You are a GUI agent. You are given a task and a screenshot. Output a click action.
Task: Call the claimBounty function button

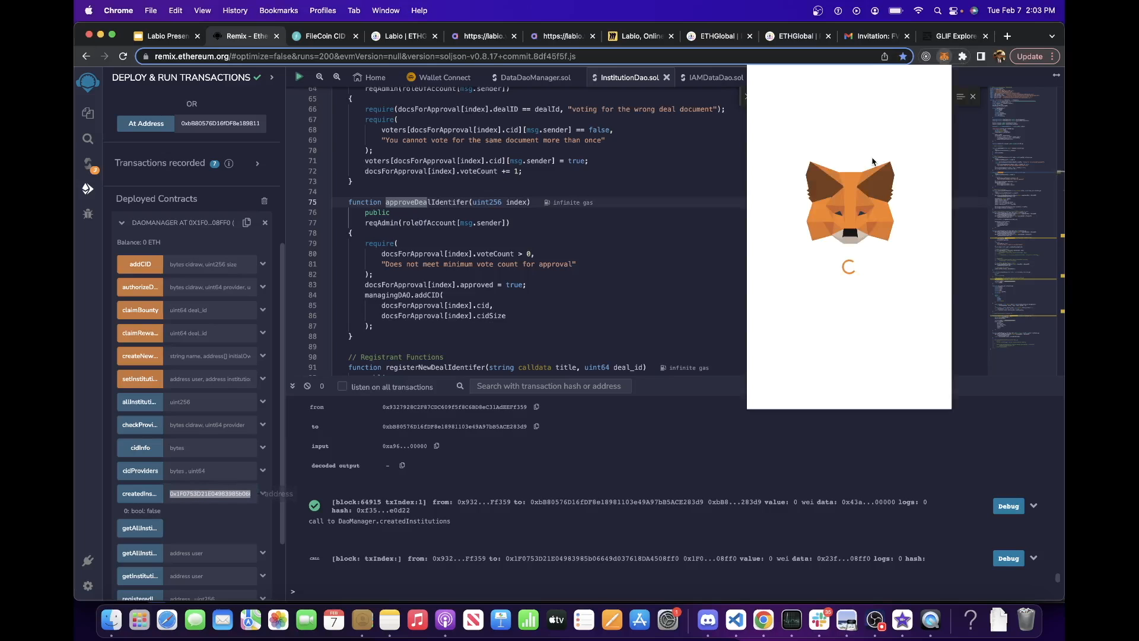point(140,310)
